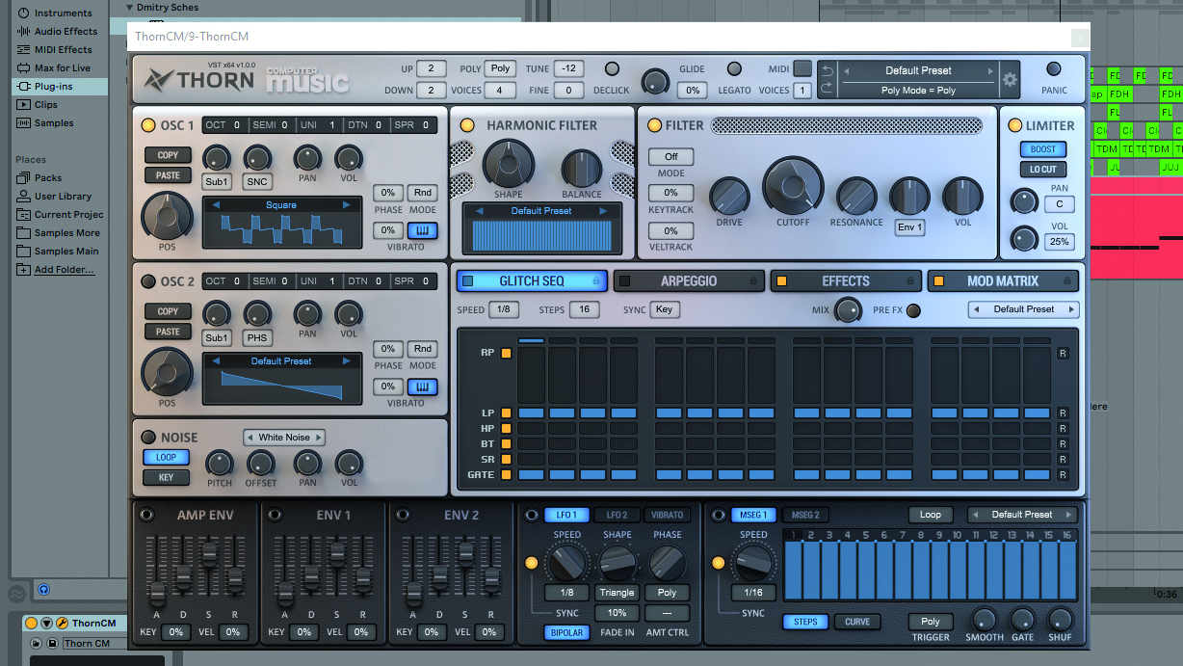Click MSEG step 8 bar
The image size is (1183, 666).
(920, 570)
